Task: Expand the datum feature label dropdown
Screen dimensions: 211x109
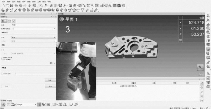Action: 34,29
